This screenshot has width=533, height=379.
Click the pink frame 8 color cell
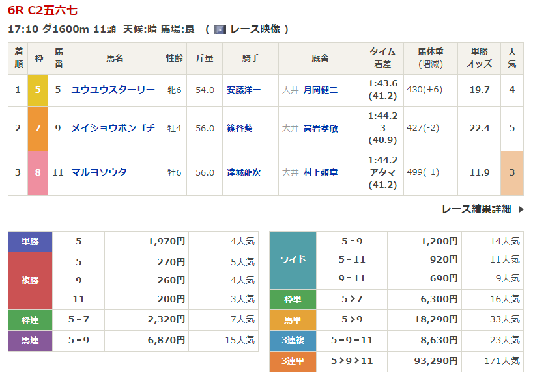pyautogui.click(x=38, y=172)
